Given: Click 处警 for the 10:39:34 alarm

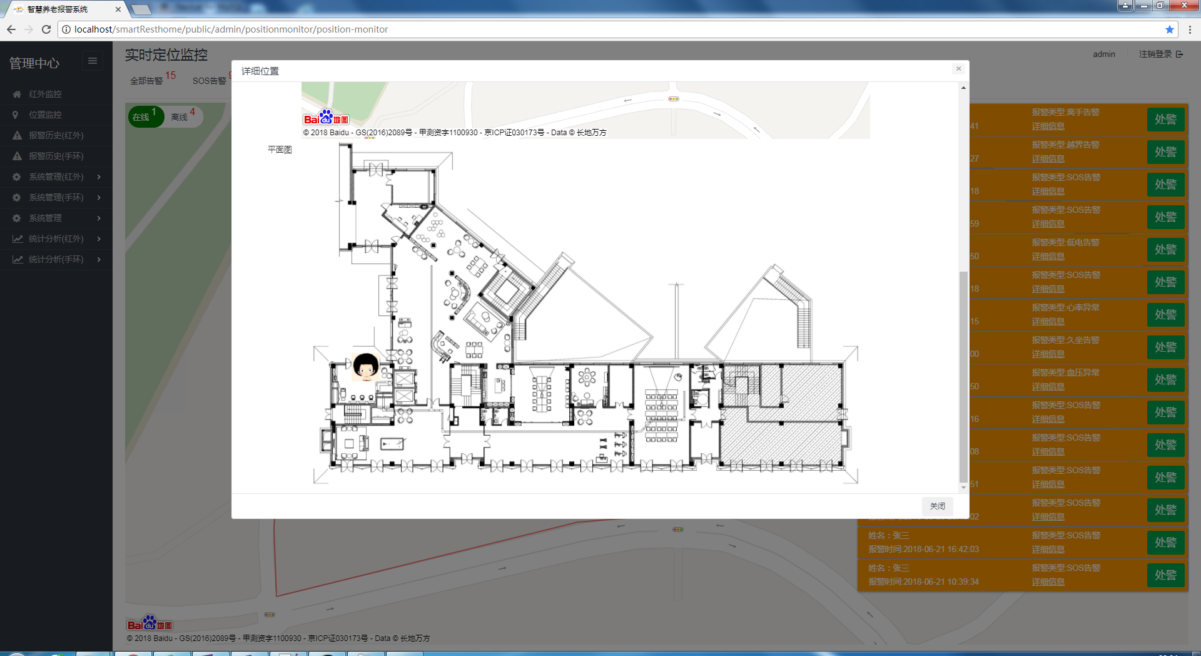Looking at the screenshot, I should pyautogui.click(x=1166, y=575).
